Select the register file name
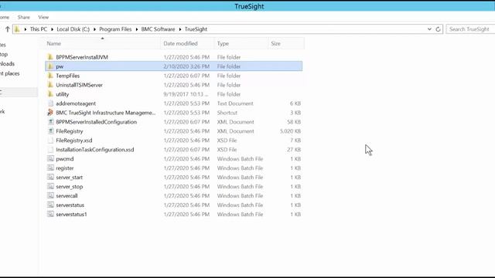Viewport: 495px width, 278px height. click(65, 168)
